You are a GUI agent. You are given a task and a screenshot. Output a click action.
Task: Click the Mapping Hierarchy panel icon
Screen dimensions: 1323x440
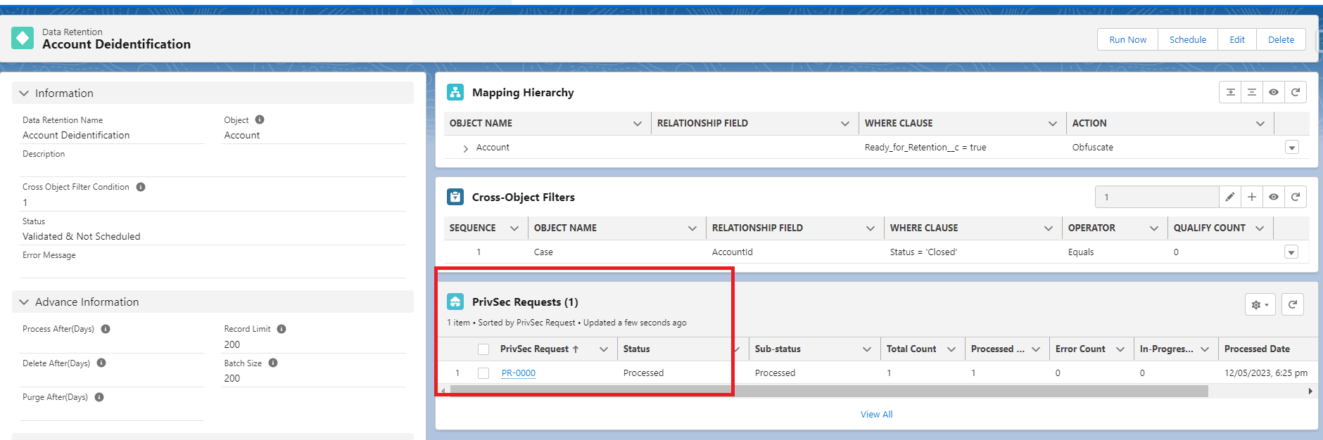point(455,92)
